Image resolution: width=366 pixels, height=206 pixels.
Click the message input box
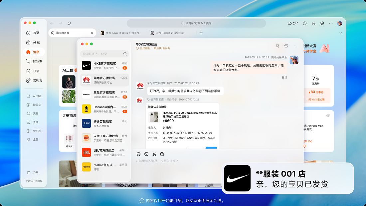coord(216,161)
